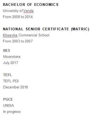Click the RE5 heading
The height and width of the screenshot is (116, 105).
point(7,50)
